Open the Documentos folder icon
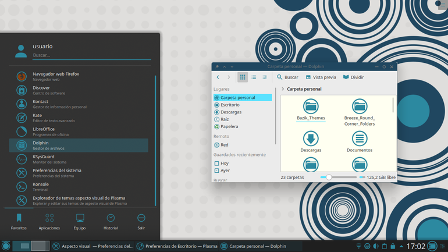Screen dimensions: 448x252 (360, 142)
